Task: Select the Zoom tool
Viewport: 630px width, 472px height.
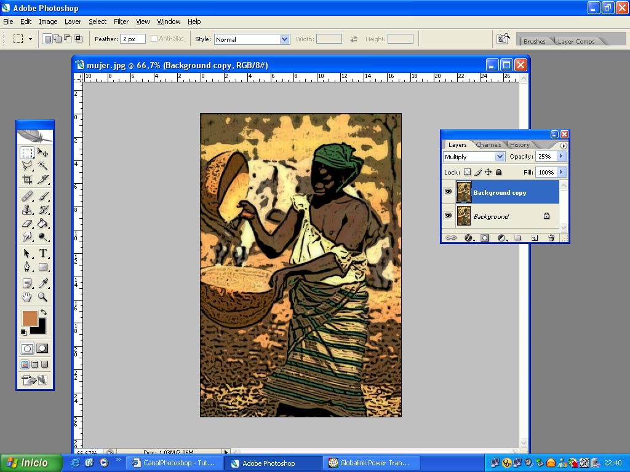Action: [x=42, y=297]
